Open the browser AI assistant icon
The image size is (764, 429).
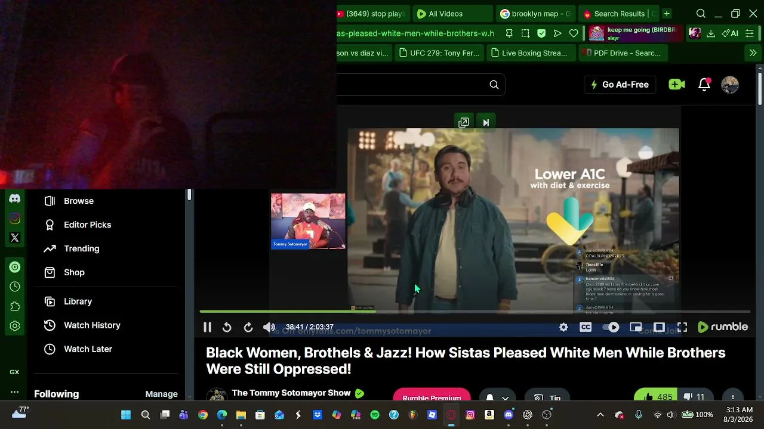tap(730, 33)
